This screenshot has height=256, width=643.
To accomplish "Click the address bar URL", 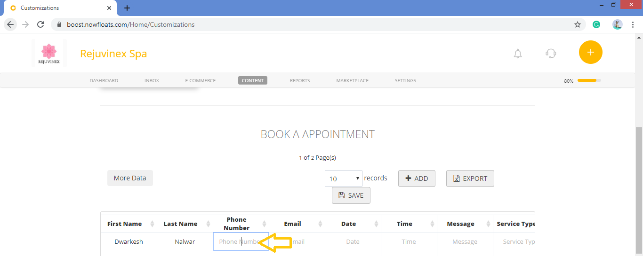I will point(131,24).
